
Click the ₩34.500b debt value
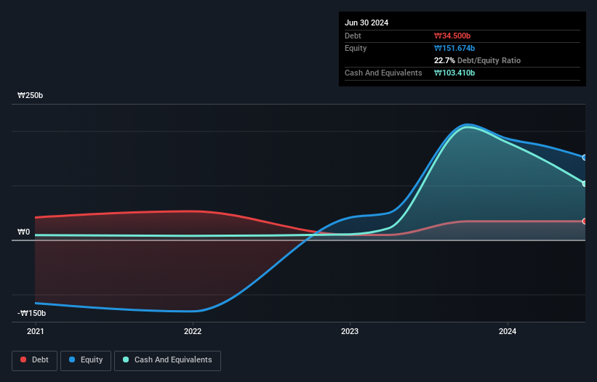tap(452, 36)
